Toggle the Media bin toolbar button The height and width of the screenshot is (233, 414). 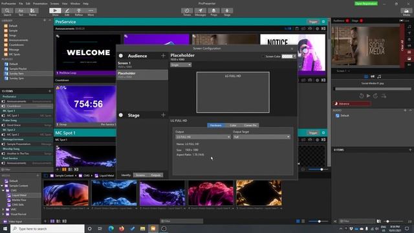pyautogui.click(x=406, y=12)
